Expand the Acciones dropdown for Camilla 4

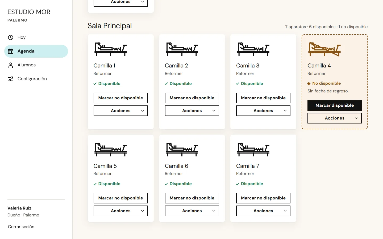(335, 118)
